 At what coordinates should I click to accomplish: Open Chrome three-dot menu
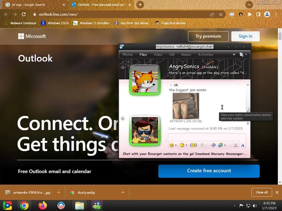[276, 14]
